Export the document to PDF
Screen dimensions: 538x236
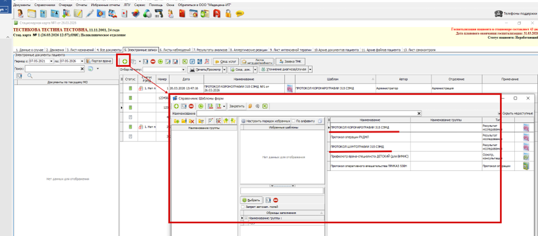click(x=207, y=61)
